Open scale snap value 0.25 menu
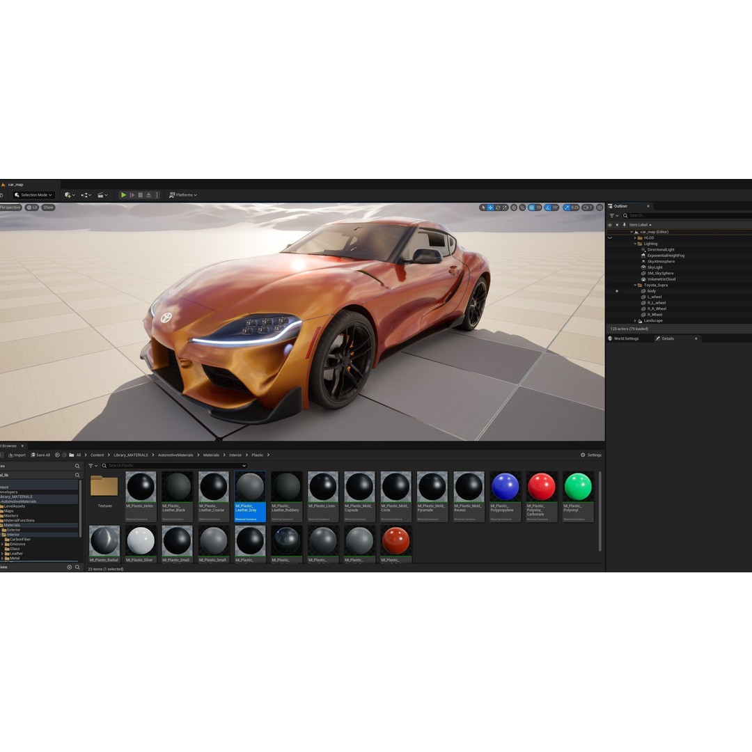Viewport: 752px width, 752px height. [x=574, y=207]
